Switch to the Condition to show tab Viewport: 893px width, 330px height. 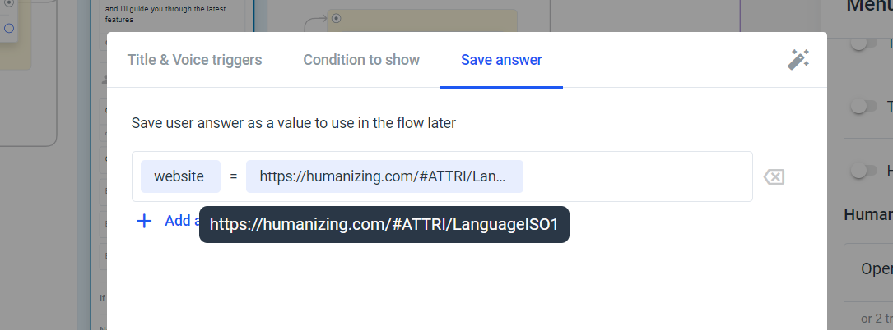click(x=361, y=60)
